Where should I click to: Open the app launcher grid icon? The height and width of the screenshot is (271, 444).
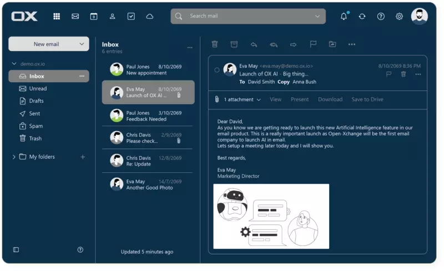click(x=57, y=16)
